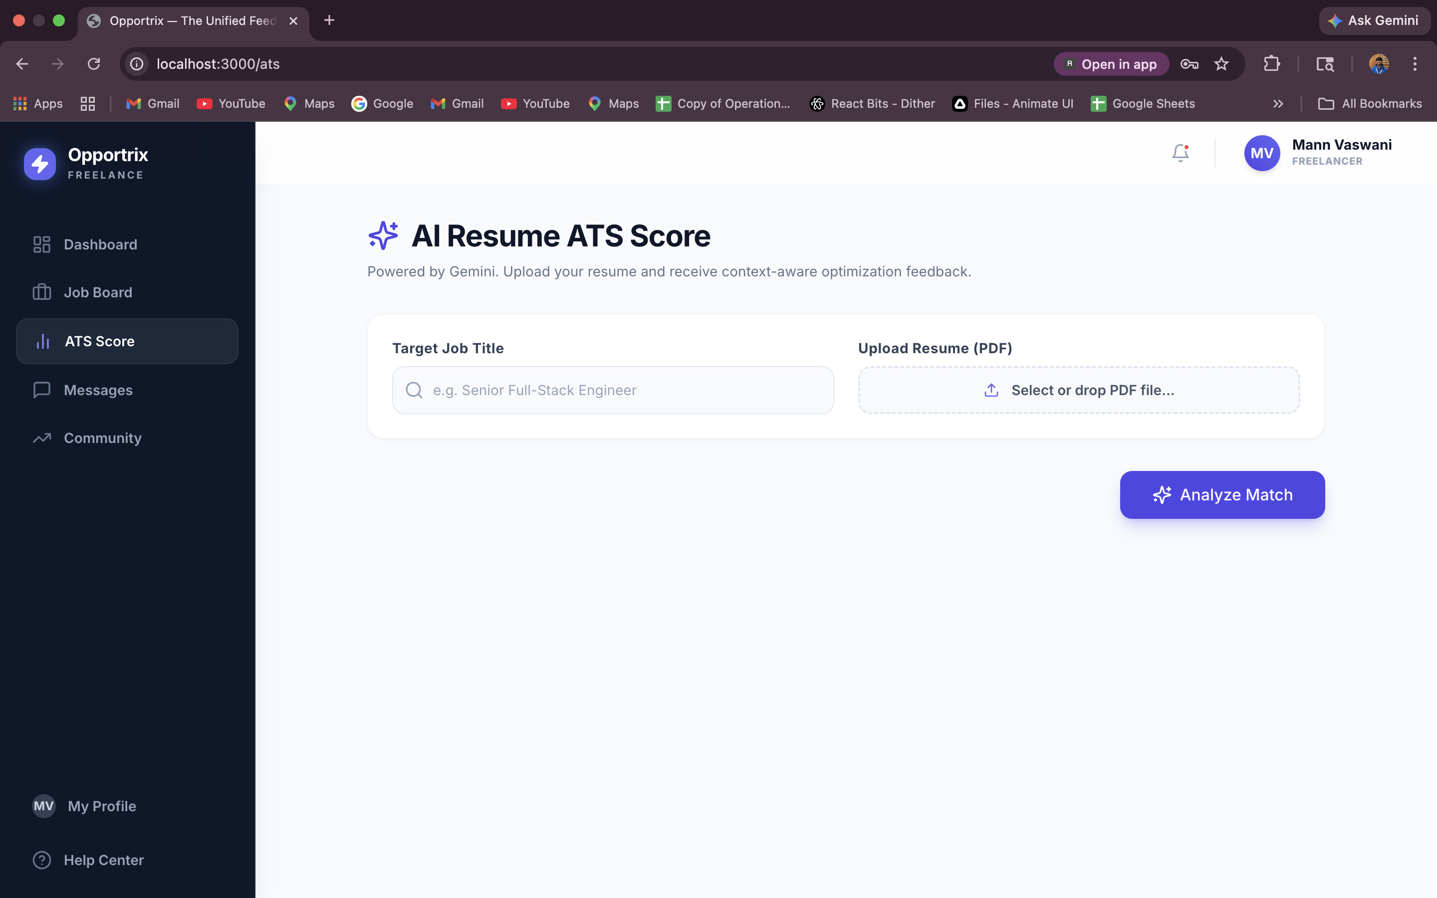Open the Copy of Operation... bookmark
This screenshot has height=898, width=1437.
(x=723, y=104)
